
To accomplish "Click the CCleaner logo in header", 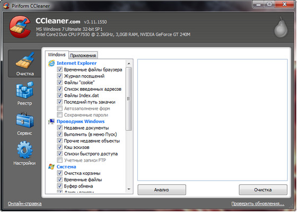I will click(x=20, y=27).
